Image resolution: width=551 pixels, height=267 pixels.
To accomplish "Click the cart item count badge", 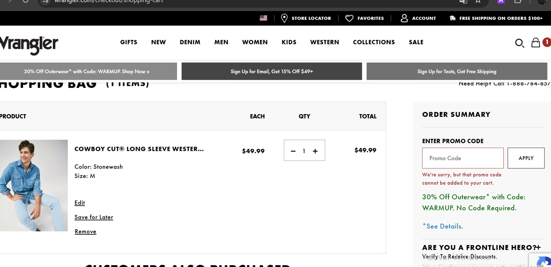I will (x=547, y=42).
